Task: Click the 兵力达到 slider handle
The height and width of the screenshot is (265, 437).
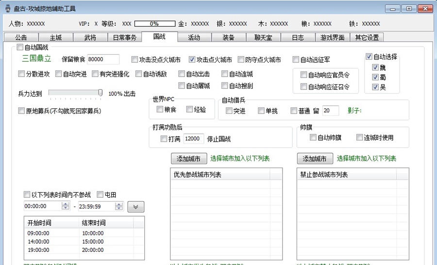Action: click(101, 93)
